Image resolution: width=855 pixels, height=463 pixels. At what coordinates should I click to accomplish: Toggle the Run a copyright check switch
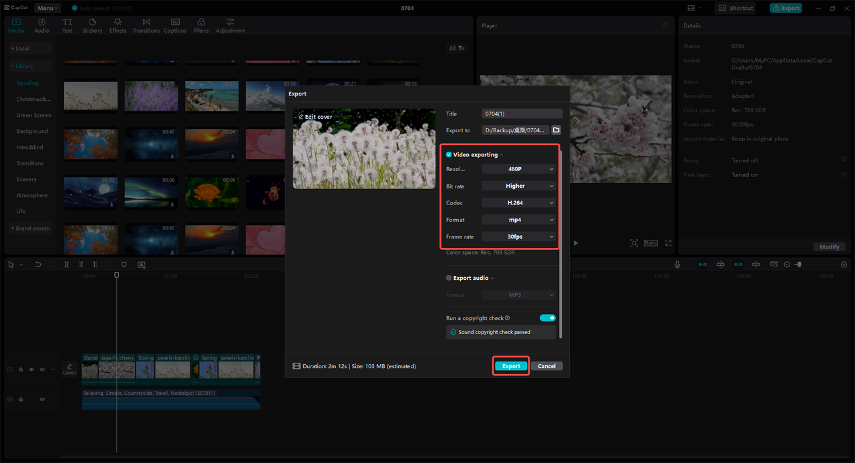[548, 318]
